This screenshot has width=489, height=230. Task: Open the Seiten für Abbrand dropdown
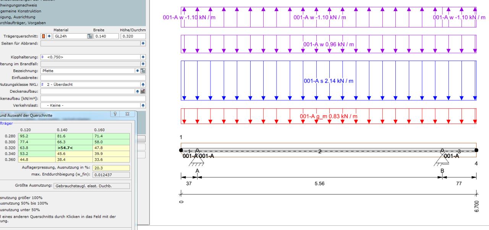point(143,44)
